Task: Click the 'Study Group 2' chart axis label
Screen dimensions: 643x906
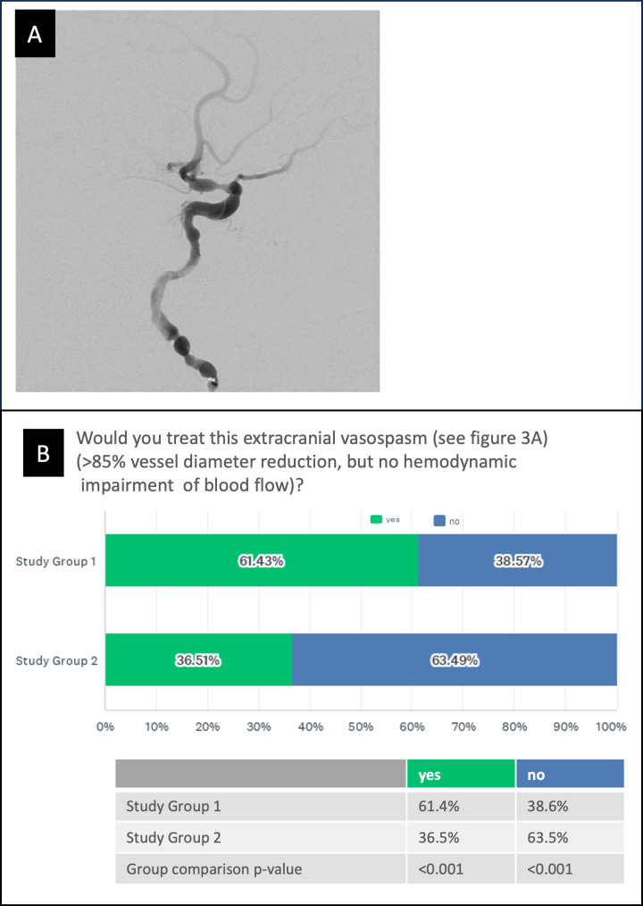Action: [x=55, y=661]
